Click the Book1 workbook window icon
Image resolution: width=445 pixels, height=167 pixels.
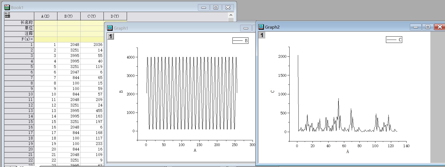tap(7, 7)
